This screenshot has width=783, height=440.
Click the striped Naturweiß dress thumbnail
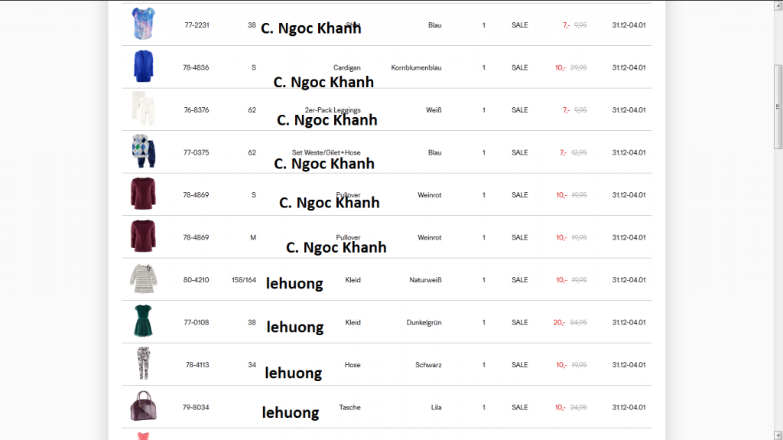click(x=143, y=279)
